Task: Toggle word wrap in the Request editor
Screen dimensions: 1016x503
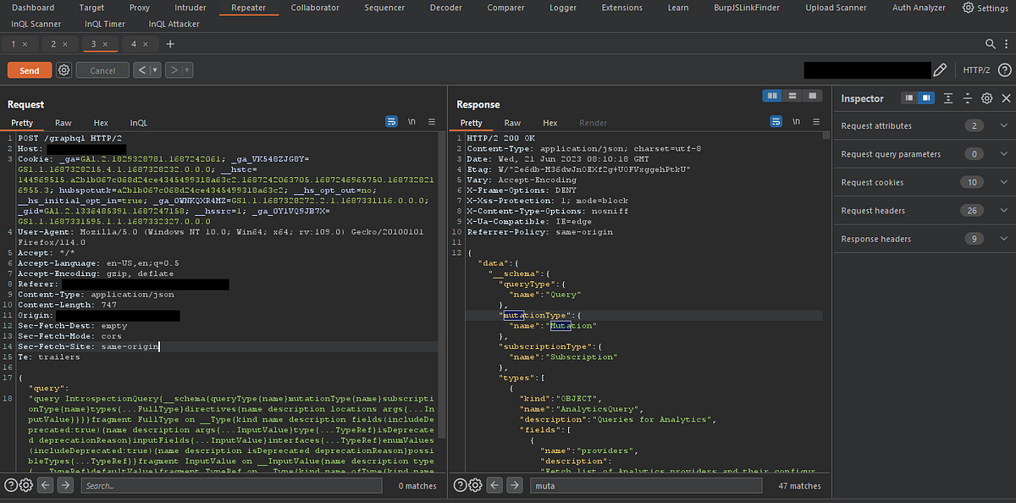Action: click(391, 122)
